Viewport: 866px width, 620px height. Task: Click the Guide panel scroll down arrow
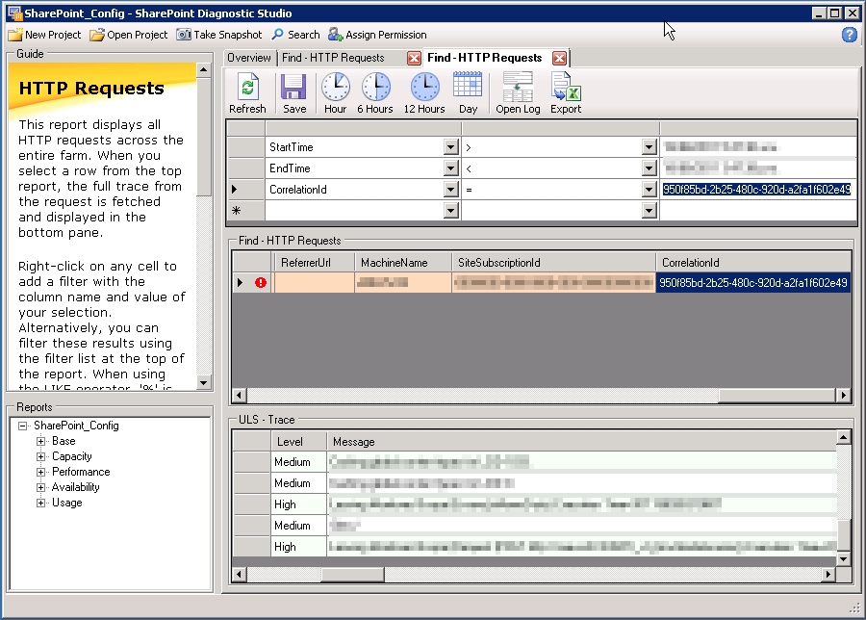tap(204, 382)
